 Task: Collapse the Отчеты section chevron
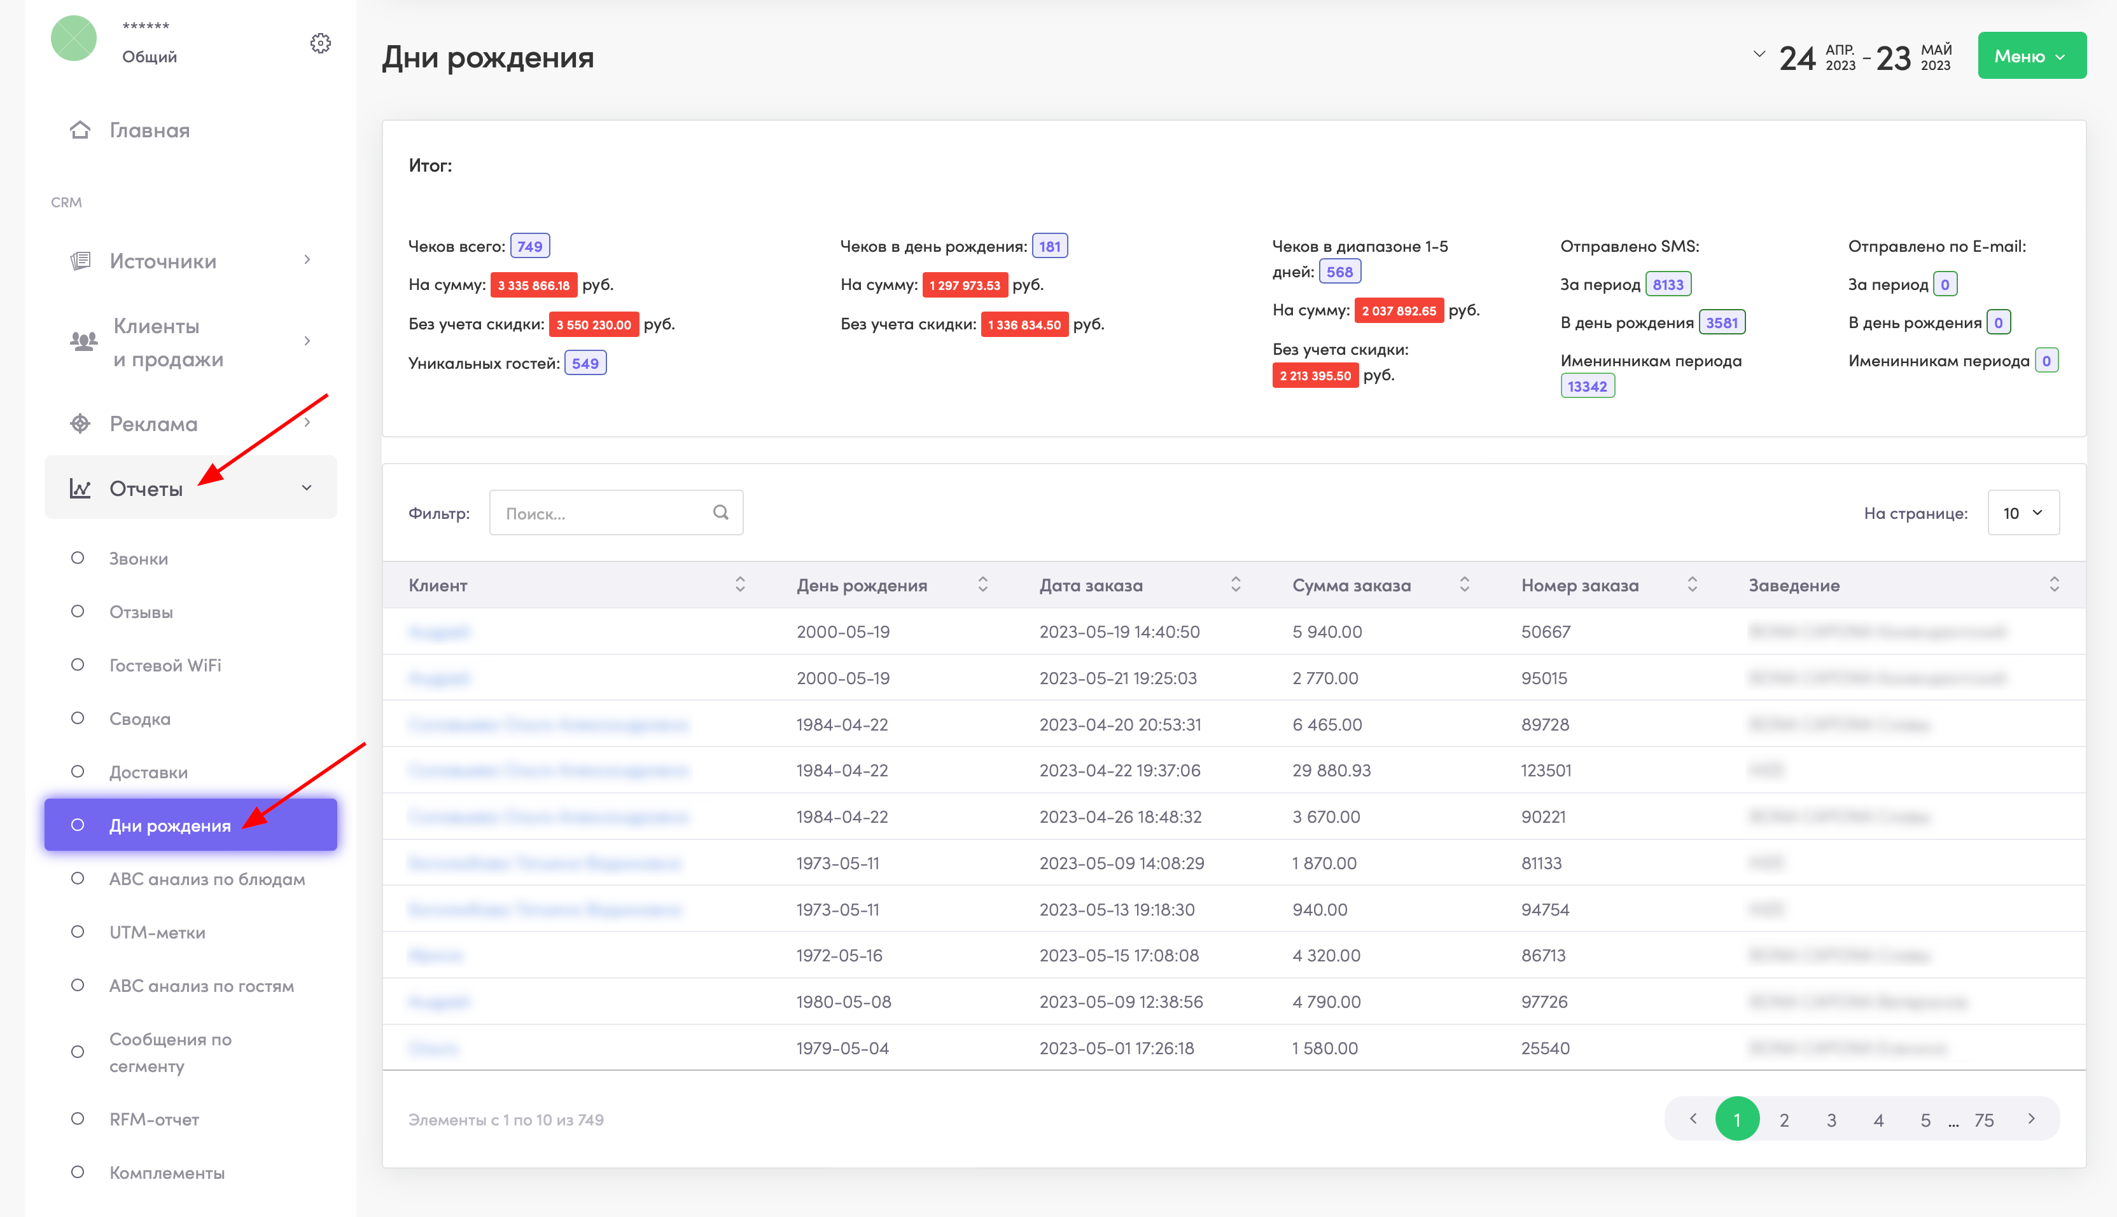[307, 488]
